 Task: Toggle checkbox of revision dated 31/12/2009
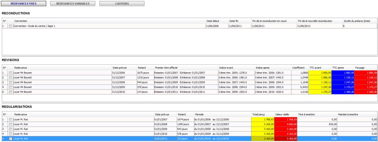click(10, 87)
